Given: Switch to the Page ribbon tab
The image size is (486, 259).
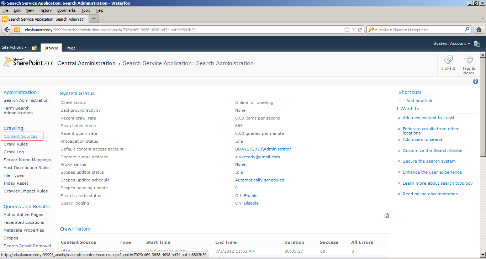Looking at the screenshot, I should (x=71, y=48).
